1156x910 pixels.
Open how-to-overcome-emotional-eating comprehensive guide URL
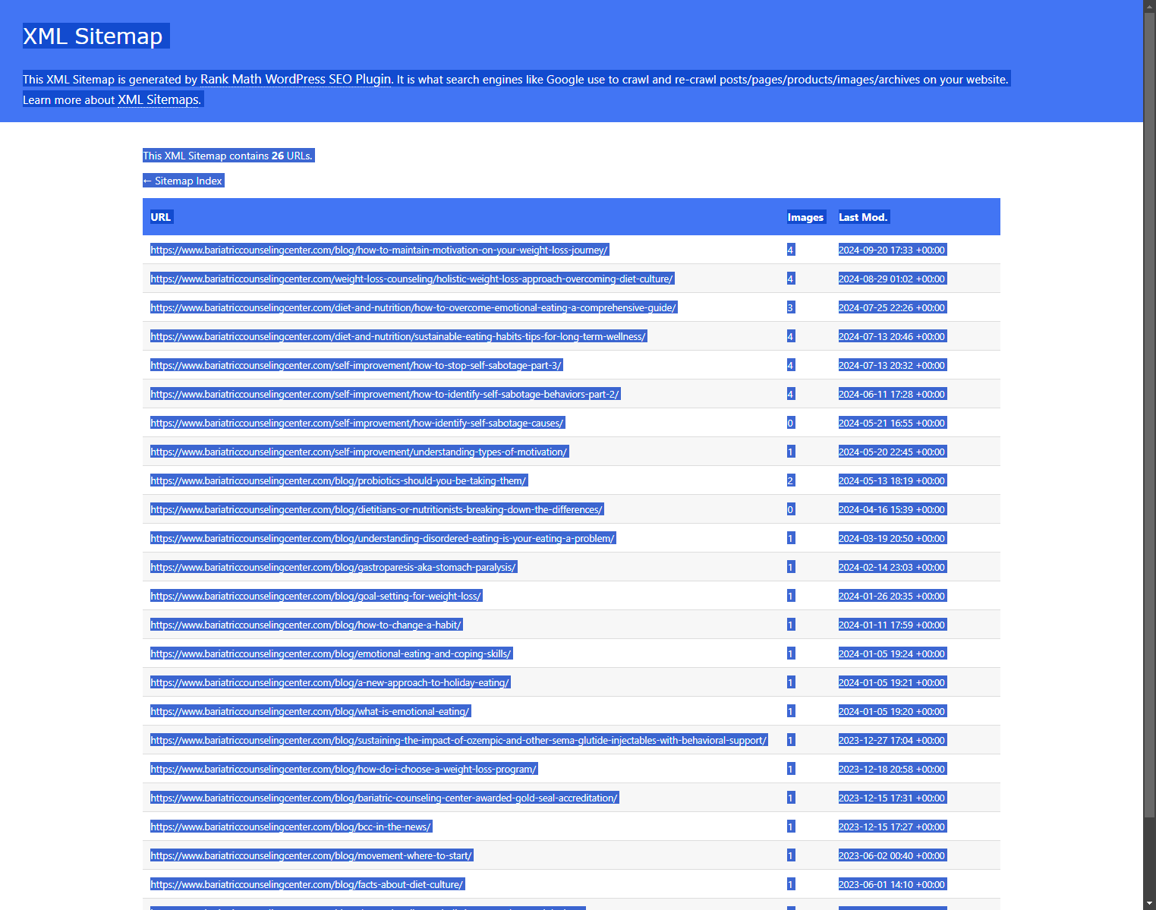point(413,307)
